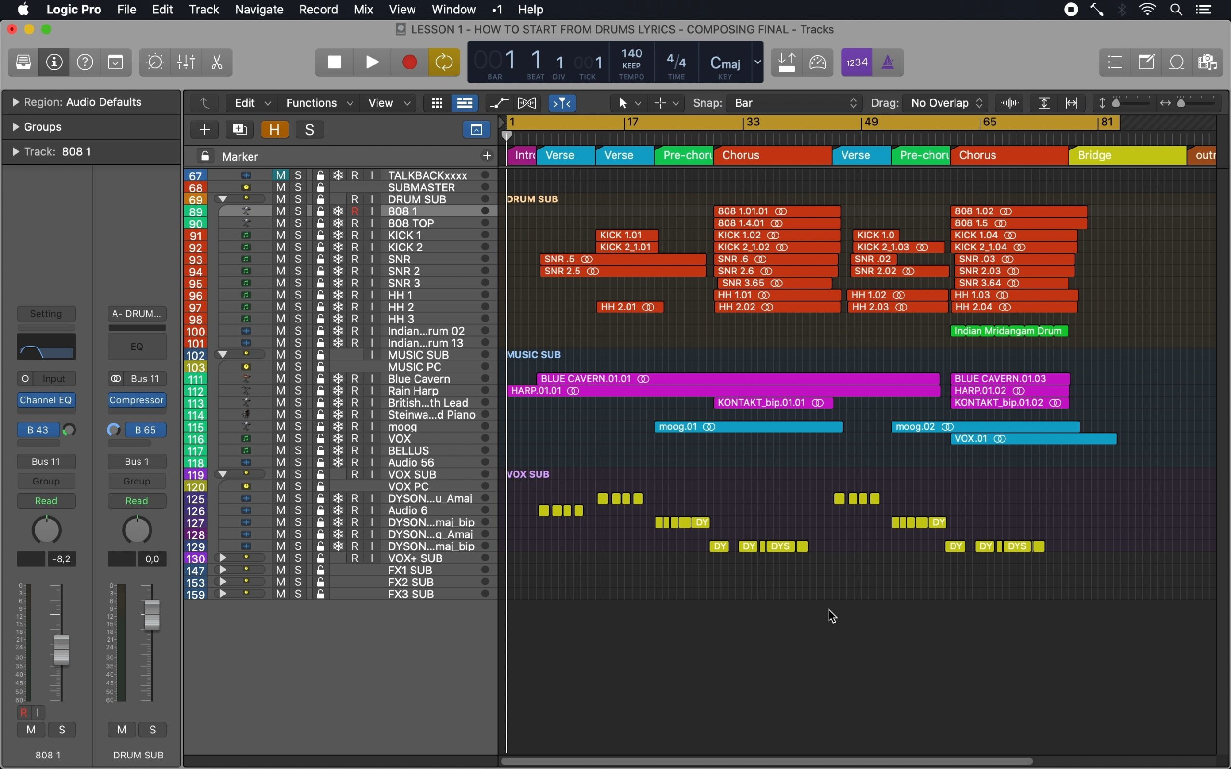
Task: Open the Library panel icon
Action: pos(24,62)
